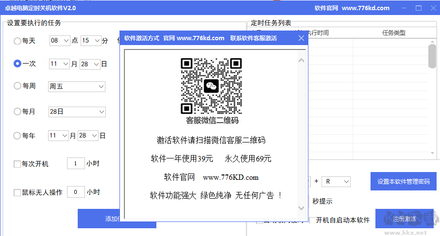Click the dialog scroll down arrow
Viewport: 440px width, 236px height.
pos(301,208)
